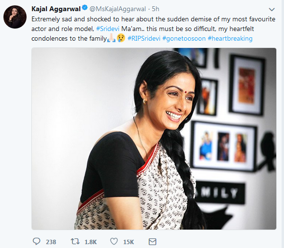
Task: Open the tweet's 5h timestamp
Action: click(156, 9)
